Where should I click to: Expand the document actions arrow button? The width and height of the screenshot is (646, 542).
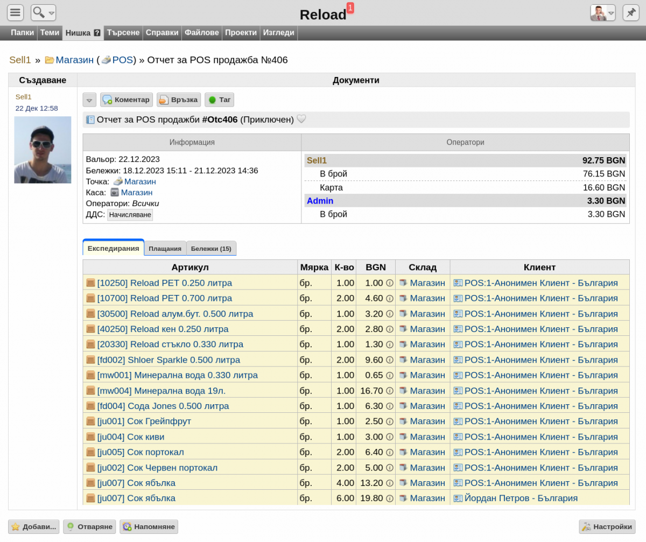click(x=89, y=100)
